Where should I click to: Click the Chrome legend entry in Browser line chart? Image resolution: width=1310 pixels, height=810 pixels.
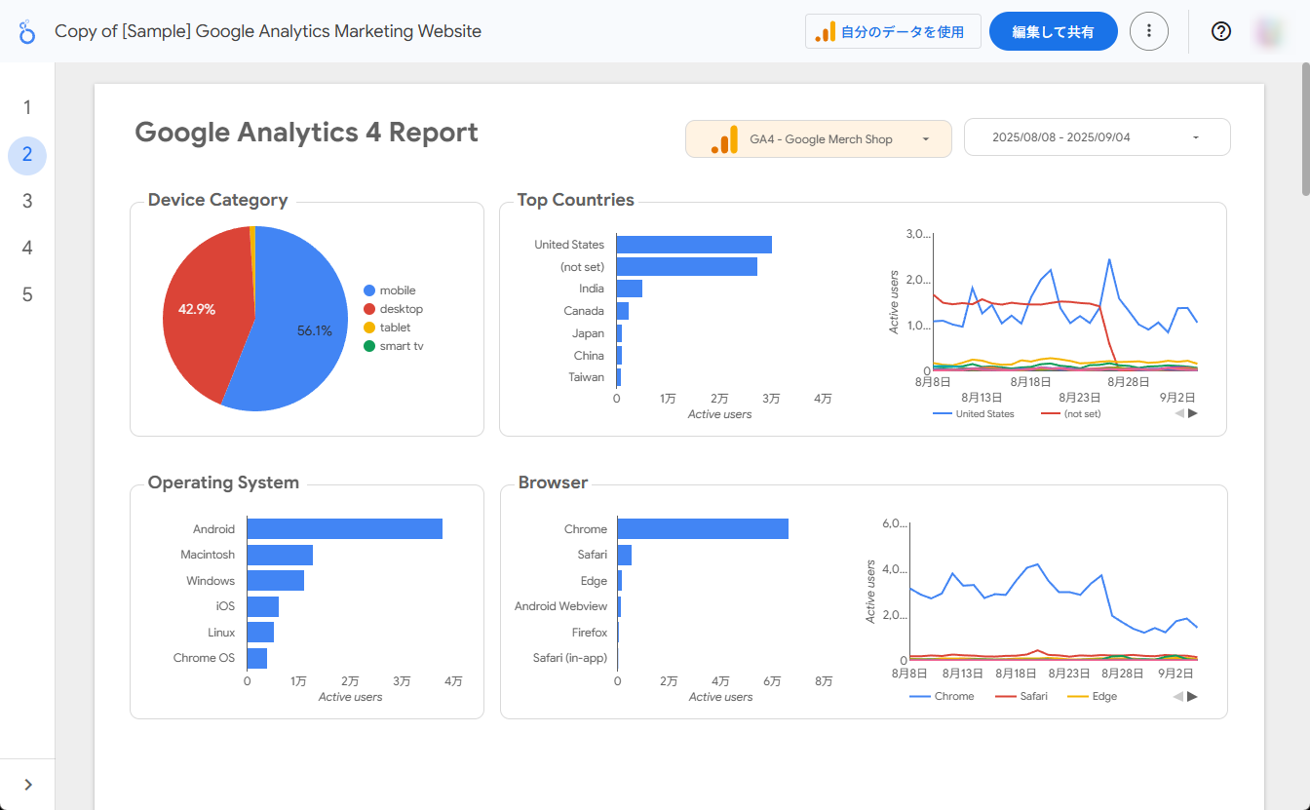pyautogui.click(x=942, y=696)
